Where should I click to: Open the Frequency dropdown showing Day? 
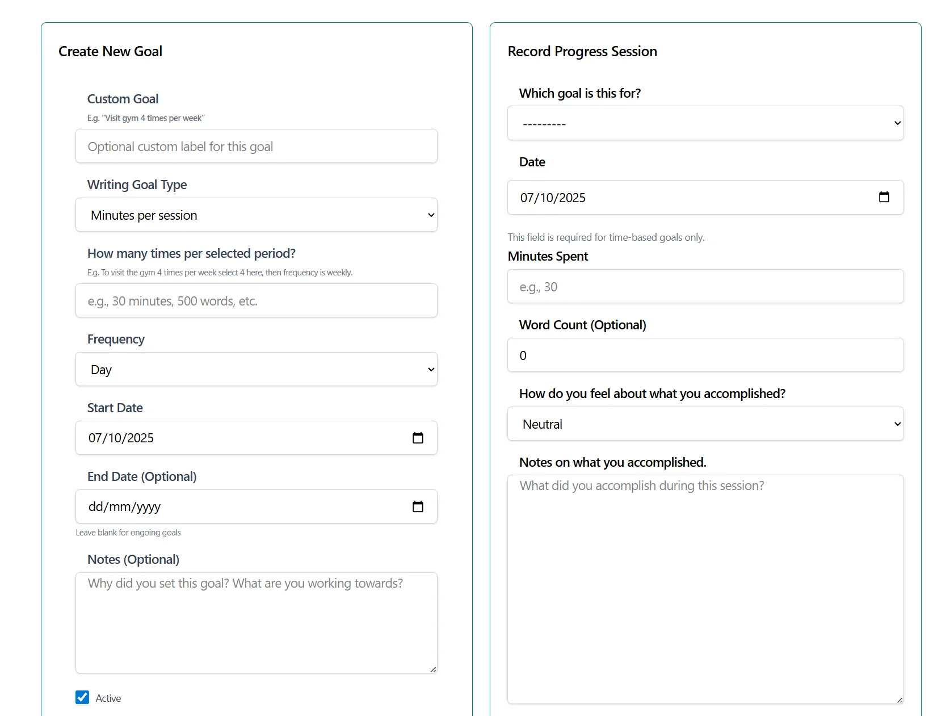[257, 370]
